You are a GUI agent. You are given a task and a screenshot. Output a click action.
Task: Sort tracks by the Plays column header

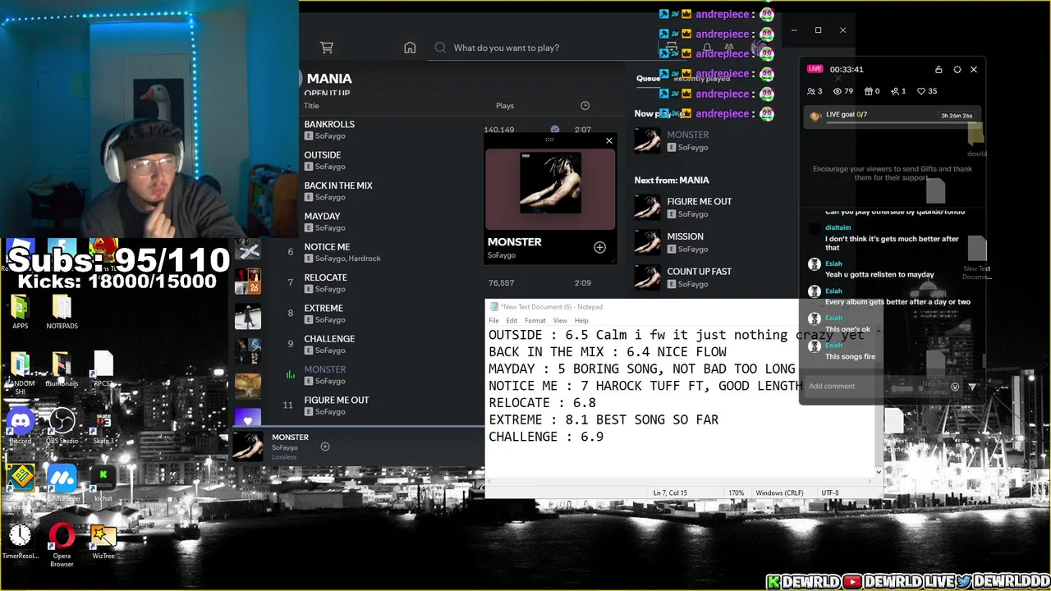(505, 106)
